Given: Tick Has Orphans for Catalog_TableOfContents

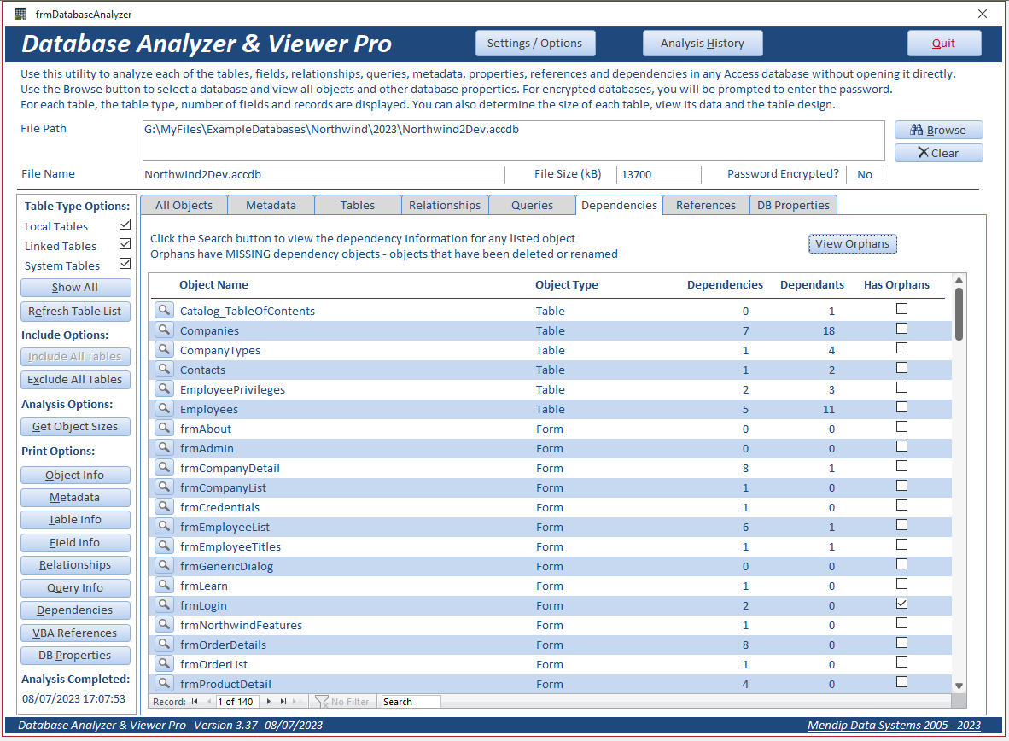Looking at the screenshot, I should (x=901, y=309).
